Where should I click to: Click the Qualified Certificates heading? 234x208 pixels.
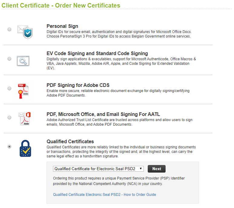tap(70, 141)
